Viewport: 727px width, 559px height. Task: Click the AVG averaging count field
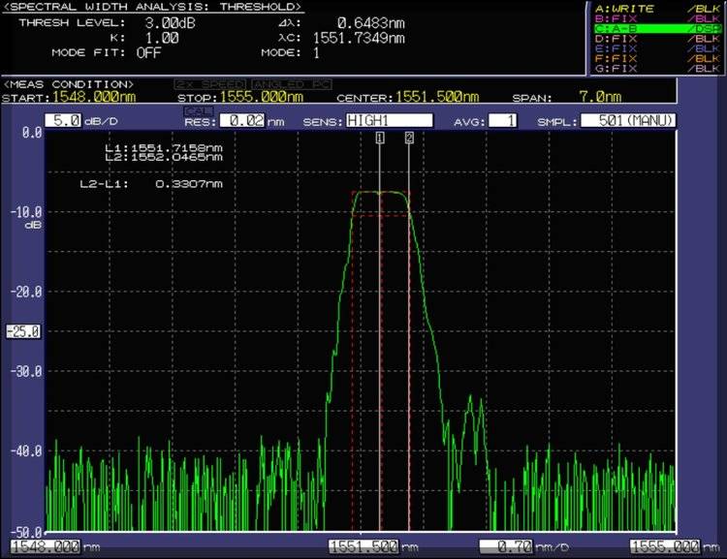[x=502, y=121]
